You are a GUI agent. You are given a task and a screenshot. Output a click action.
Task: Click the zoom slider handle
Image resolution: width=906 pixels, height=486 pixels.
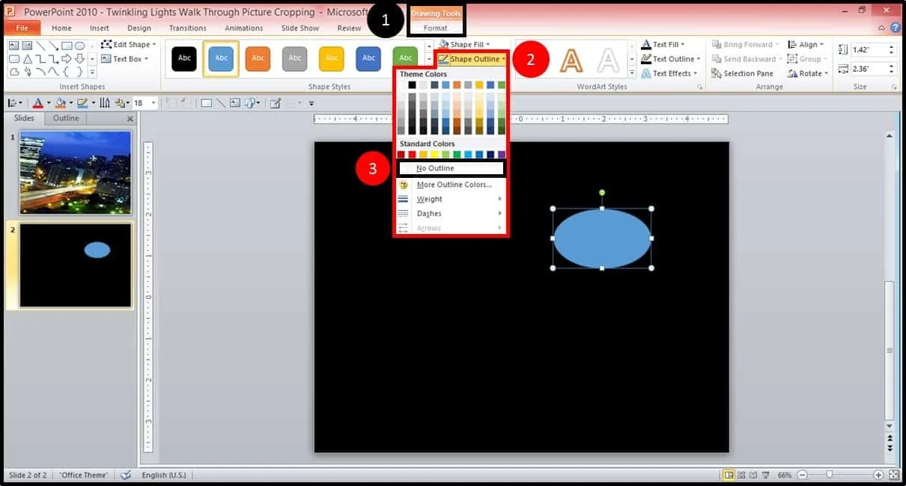[830, 475]
